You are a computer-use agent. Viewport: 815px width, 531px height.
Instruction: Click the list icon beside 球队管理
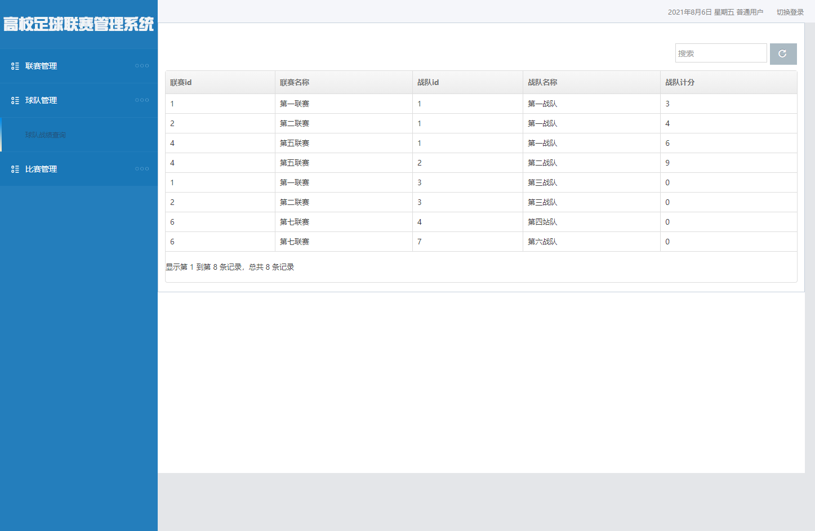point(15,101)
